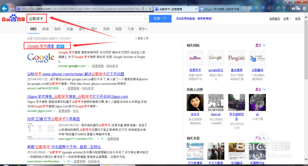Open browser tools gear icon
The height and width of the screenshot is (166, 308).
pos(304,9)
